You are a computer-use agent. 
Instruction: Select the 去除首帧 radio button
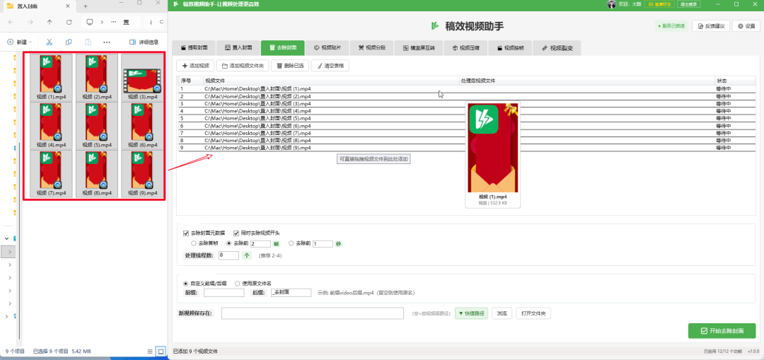tap(194, 243)
